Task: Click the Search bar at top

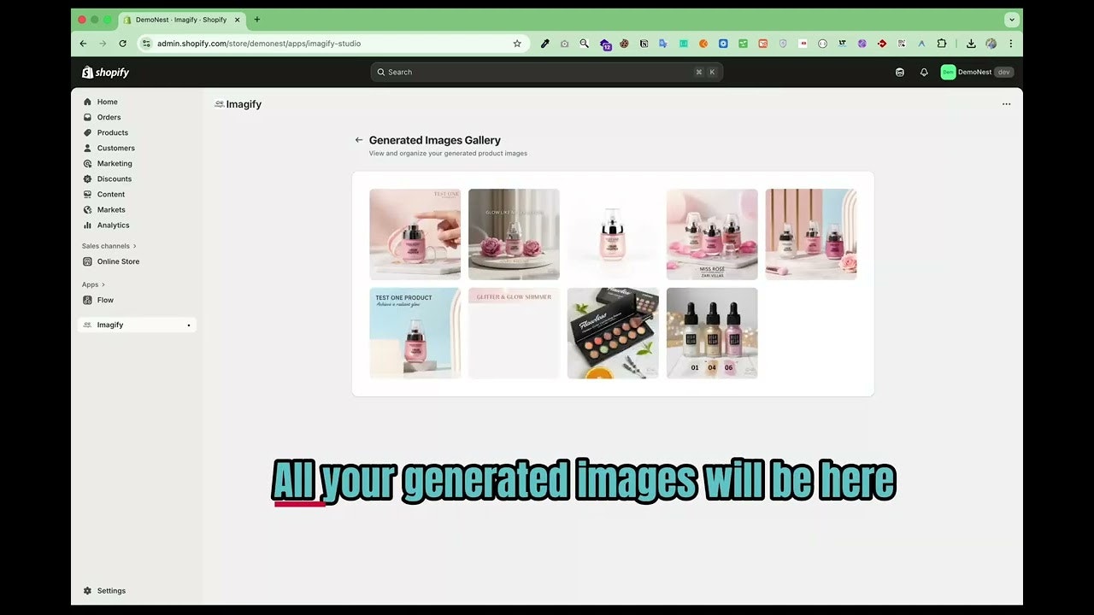Action: [x=546, y=72]
